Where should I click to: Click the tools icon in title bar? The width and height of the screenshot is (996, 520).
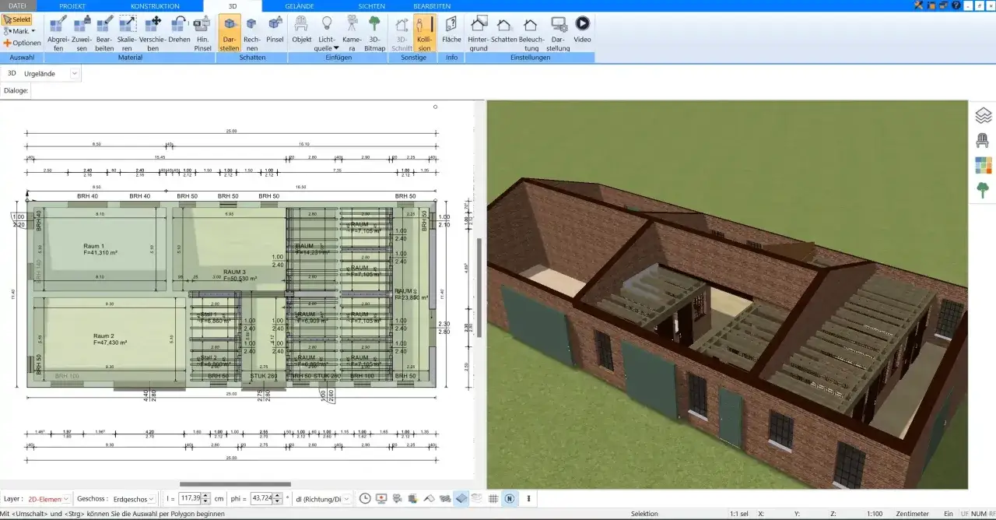click(x=919, y=5)
